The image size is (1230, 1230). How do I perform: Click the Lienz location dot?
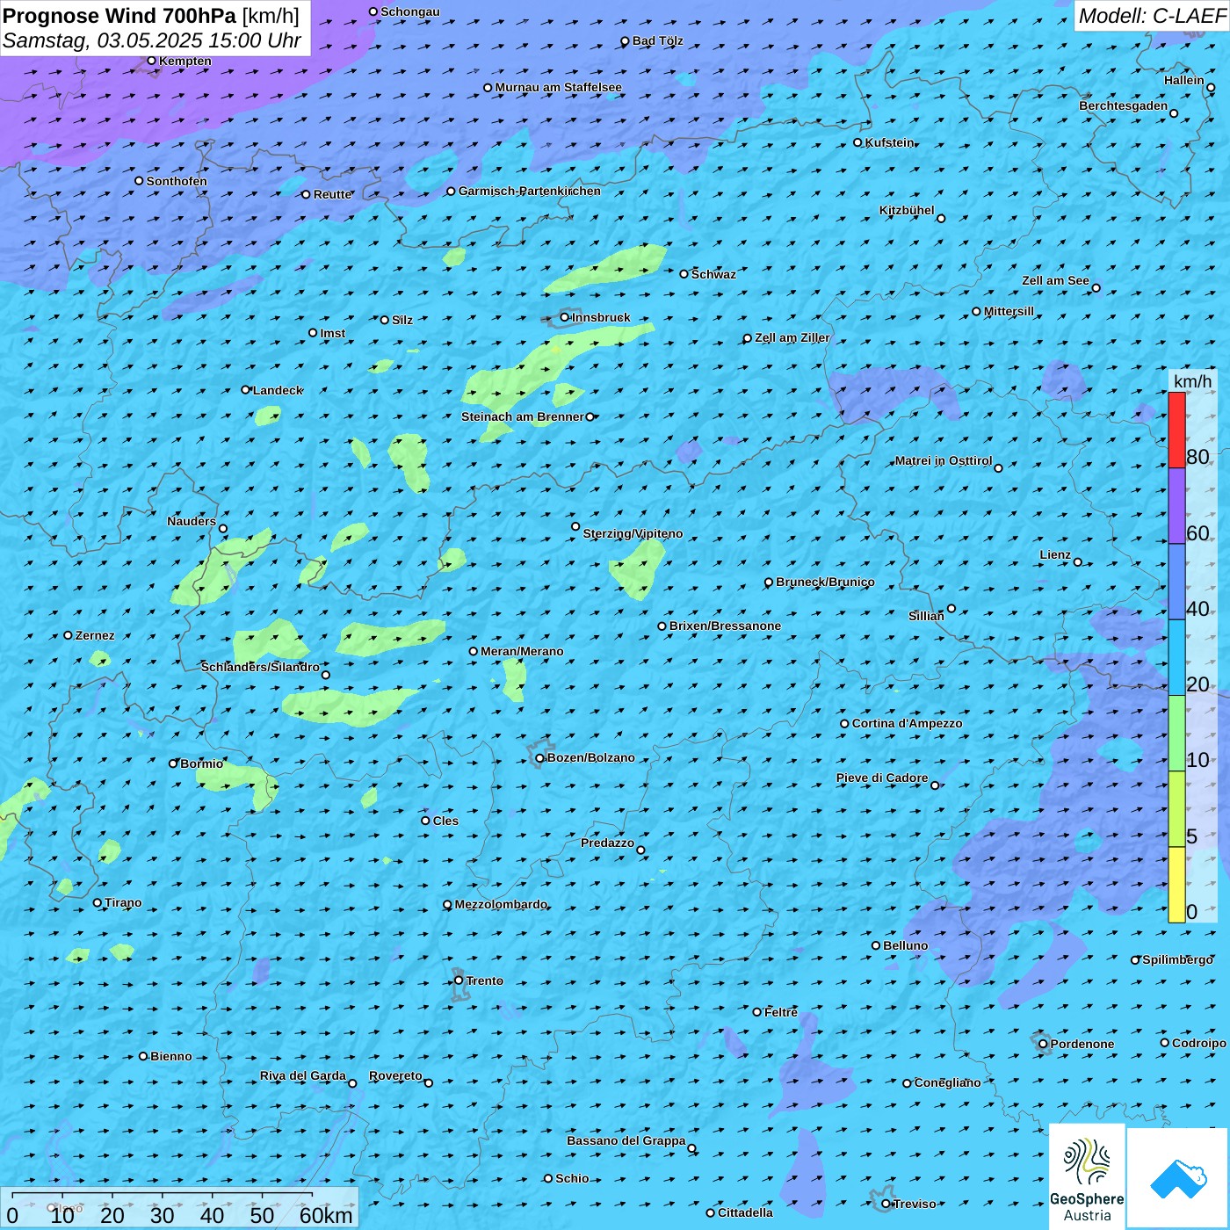[x=1078, y=562]
